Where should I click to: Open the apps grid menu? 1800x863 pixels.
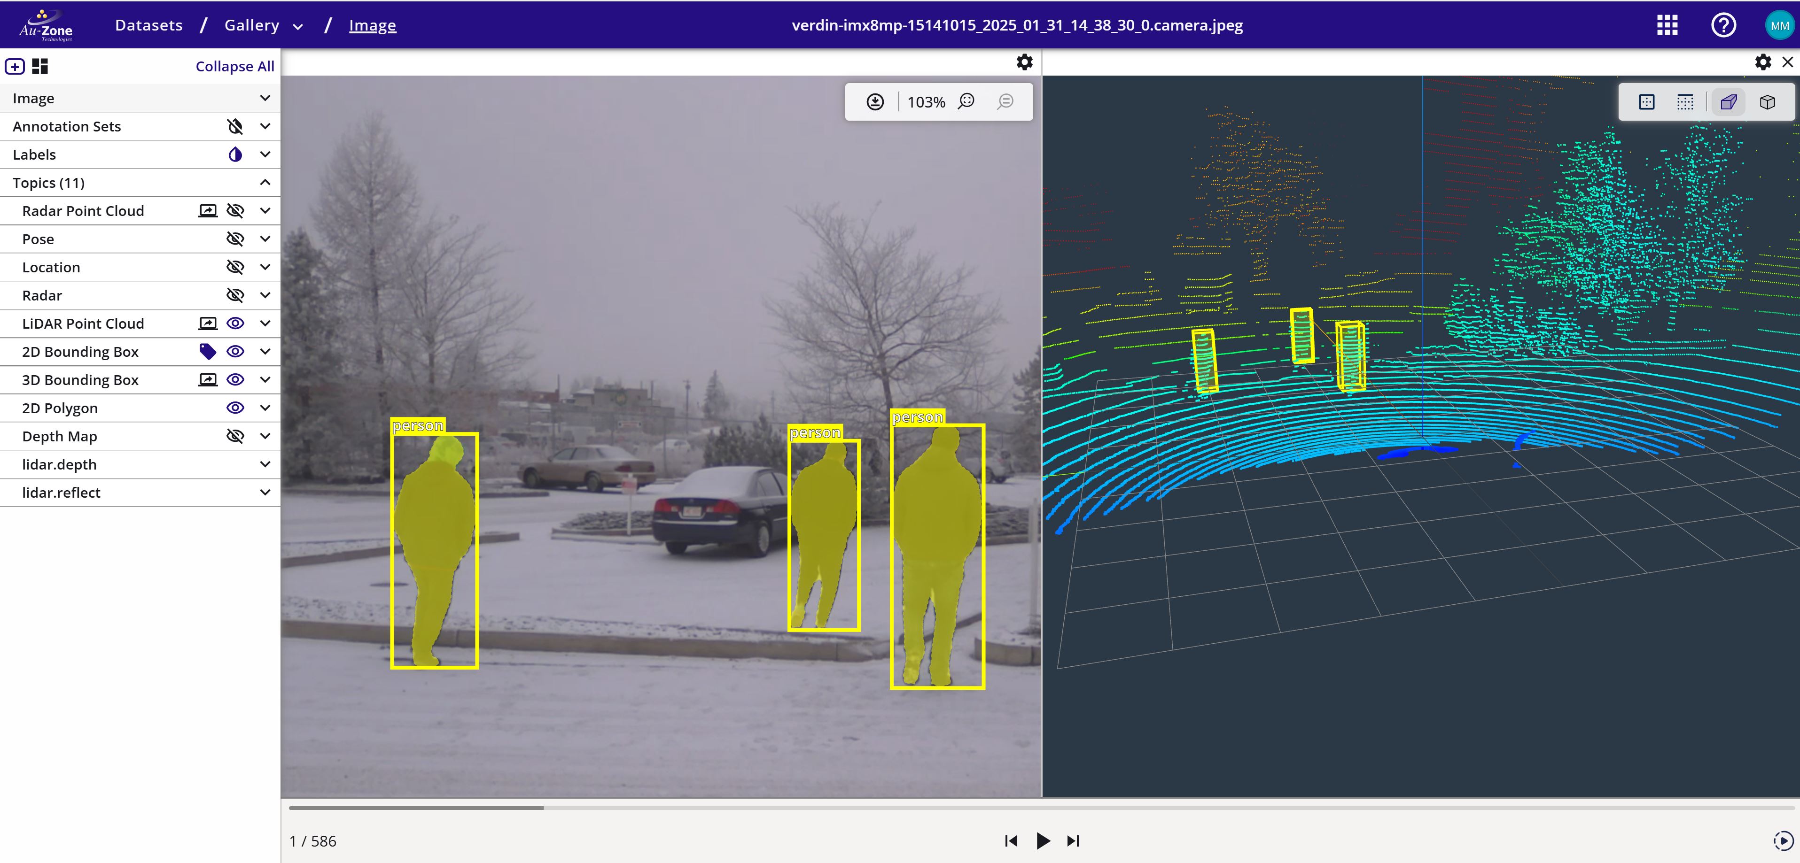tap(1667, 25)
